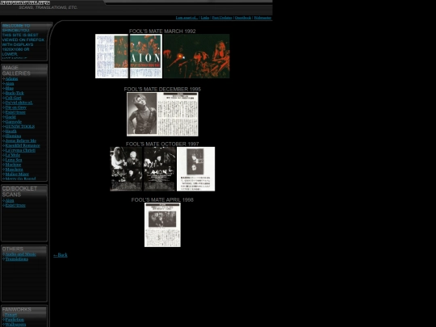Open the Gackt gallery link
Screen dimensions: 436x327
10,117
